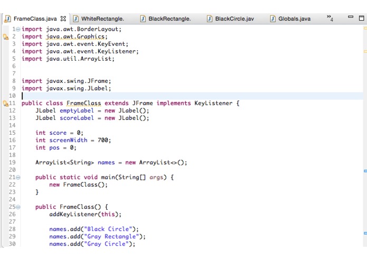Click line number 19 in the gutter
Image resolution: width=367 pixels, height=261 pixels.
(x=12, y=162)
